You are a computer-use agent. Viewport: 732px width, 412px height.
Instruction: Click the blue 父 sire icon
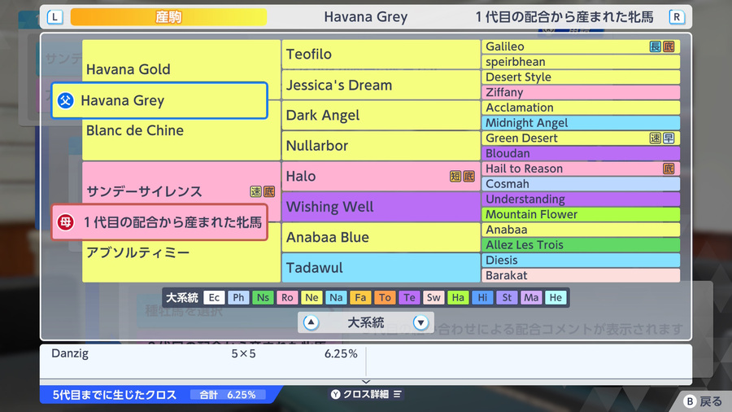click(65, 100)
